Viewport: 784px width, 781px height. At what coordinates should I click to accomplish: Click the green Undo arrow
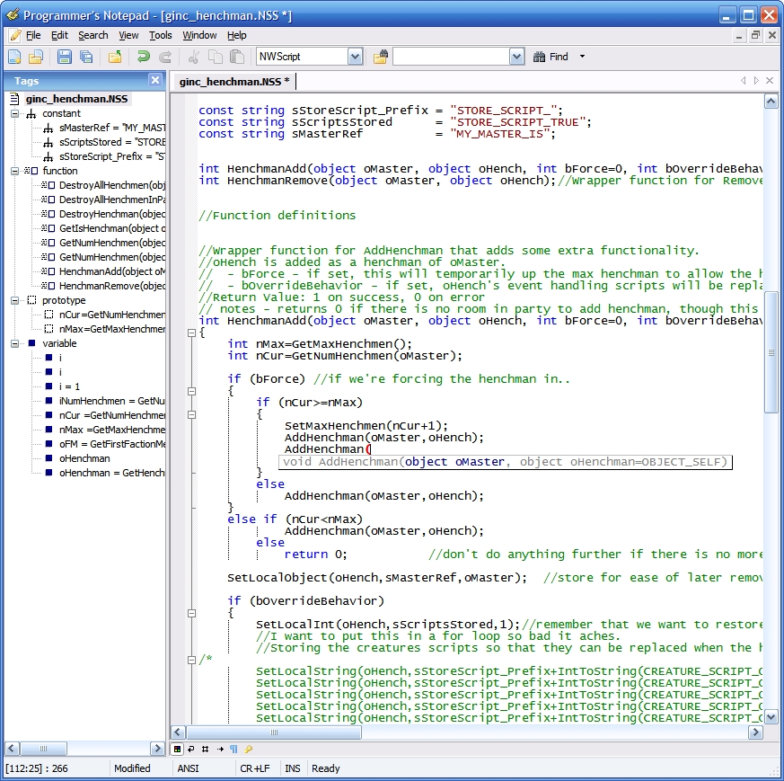[x=143, y=57]
